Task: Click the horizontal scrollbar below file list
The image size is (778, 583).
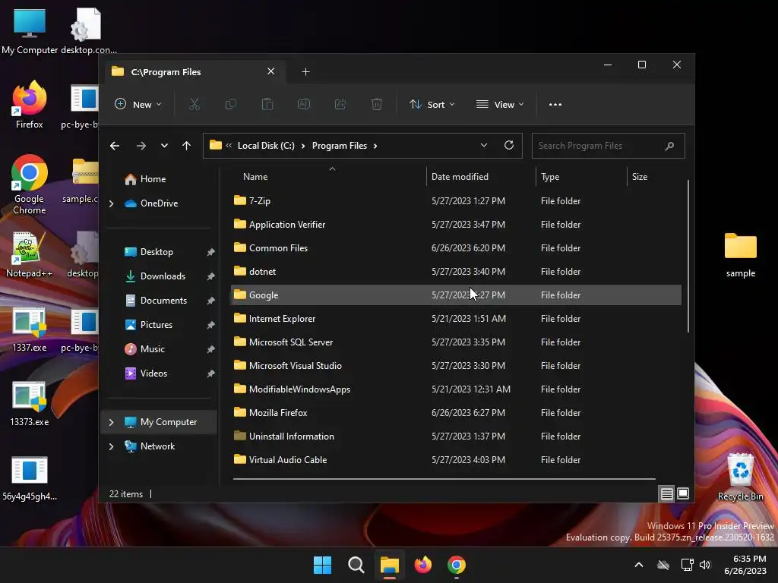Action: pos(444,479)
